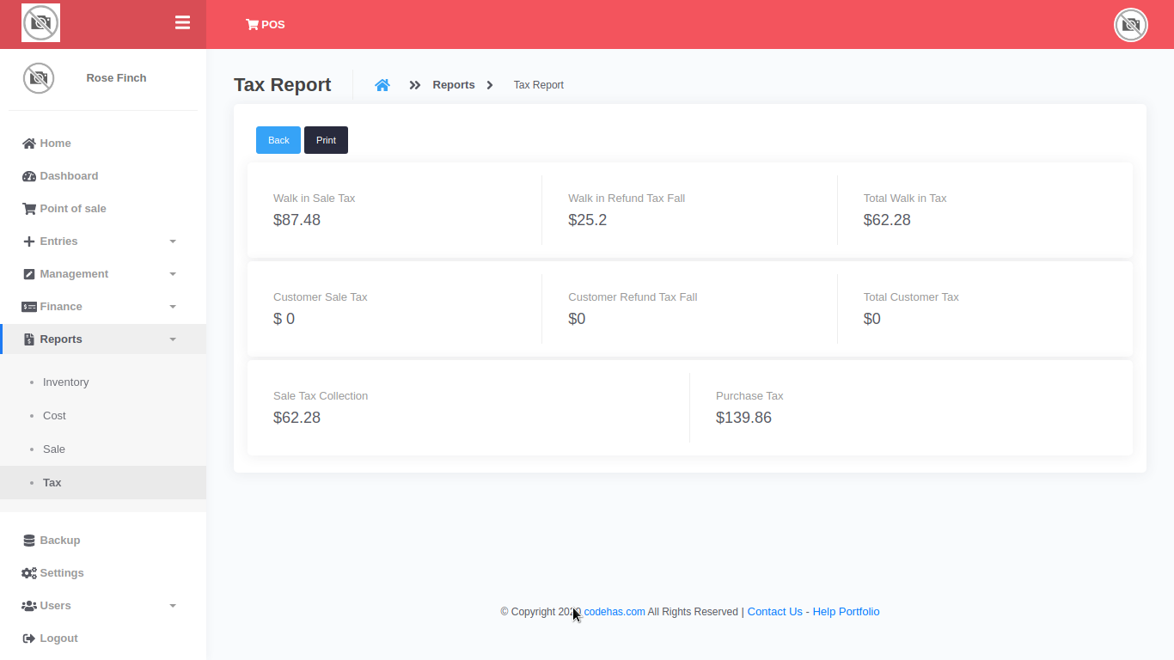Image resolution: width=1174 pixels, height=660 pixels.
Task: Click the home icon in the breadcrumb
Action: 382,84
